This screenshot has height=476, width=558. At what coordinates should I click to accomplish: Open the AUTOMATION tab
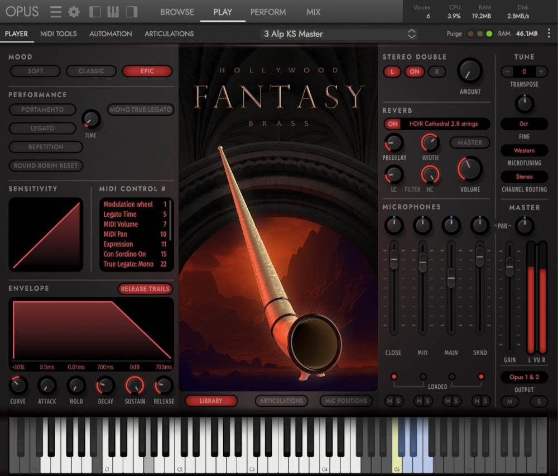click(110, 34)
